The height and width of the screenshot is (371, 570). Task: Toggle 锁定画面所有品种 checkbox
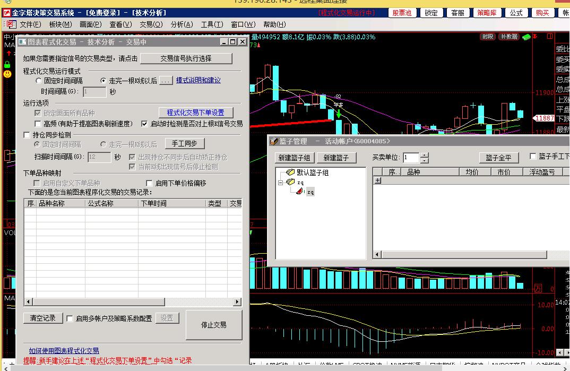click(38, 113)
